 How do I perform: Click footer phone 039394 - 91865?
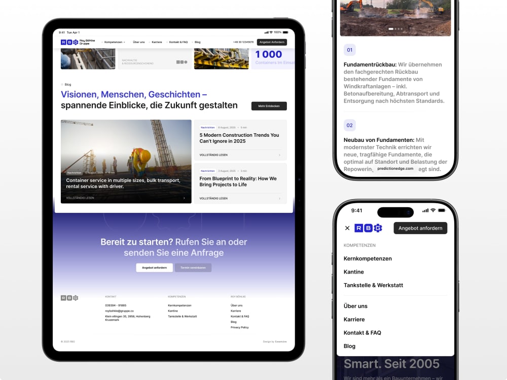[116, 306]
